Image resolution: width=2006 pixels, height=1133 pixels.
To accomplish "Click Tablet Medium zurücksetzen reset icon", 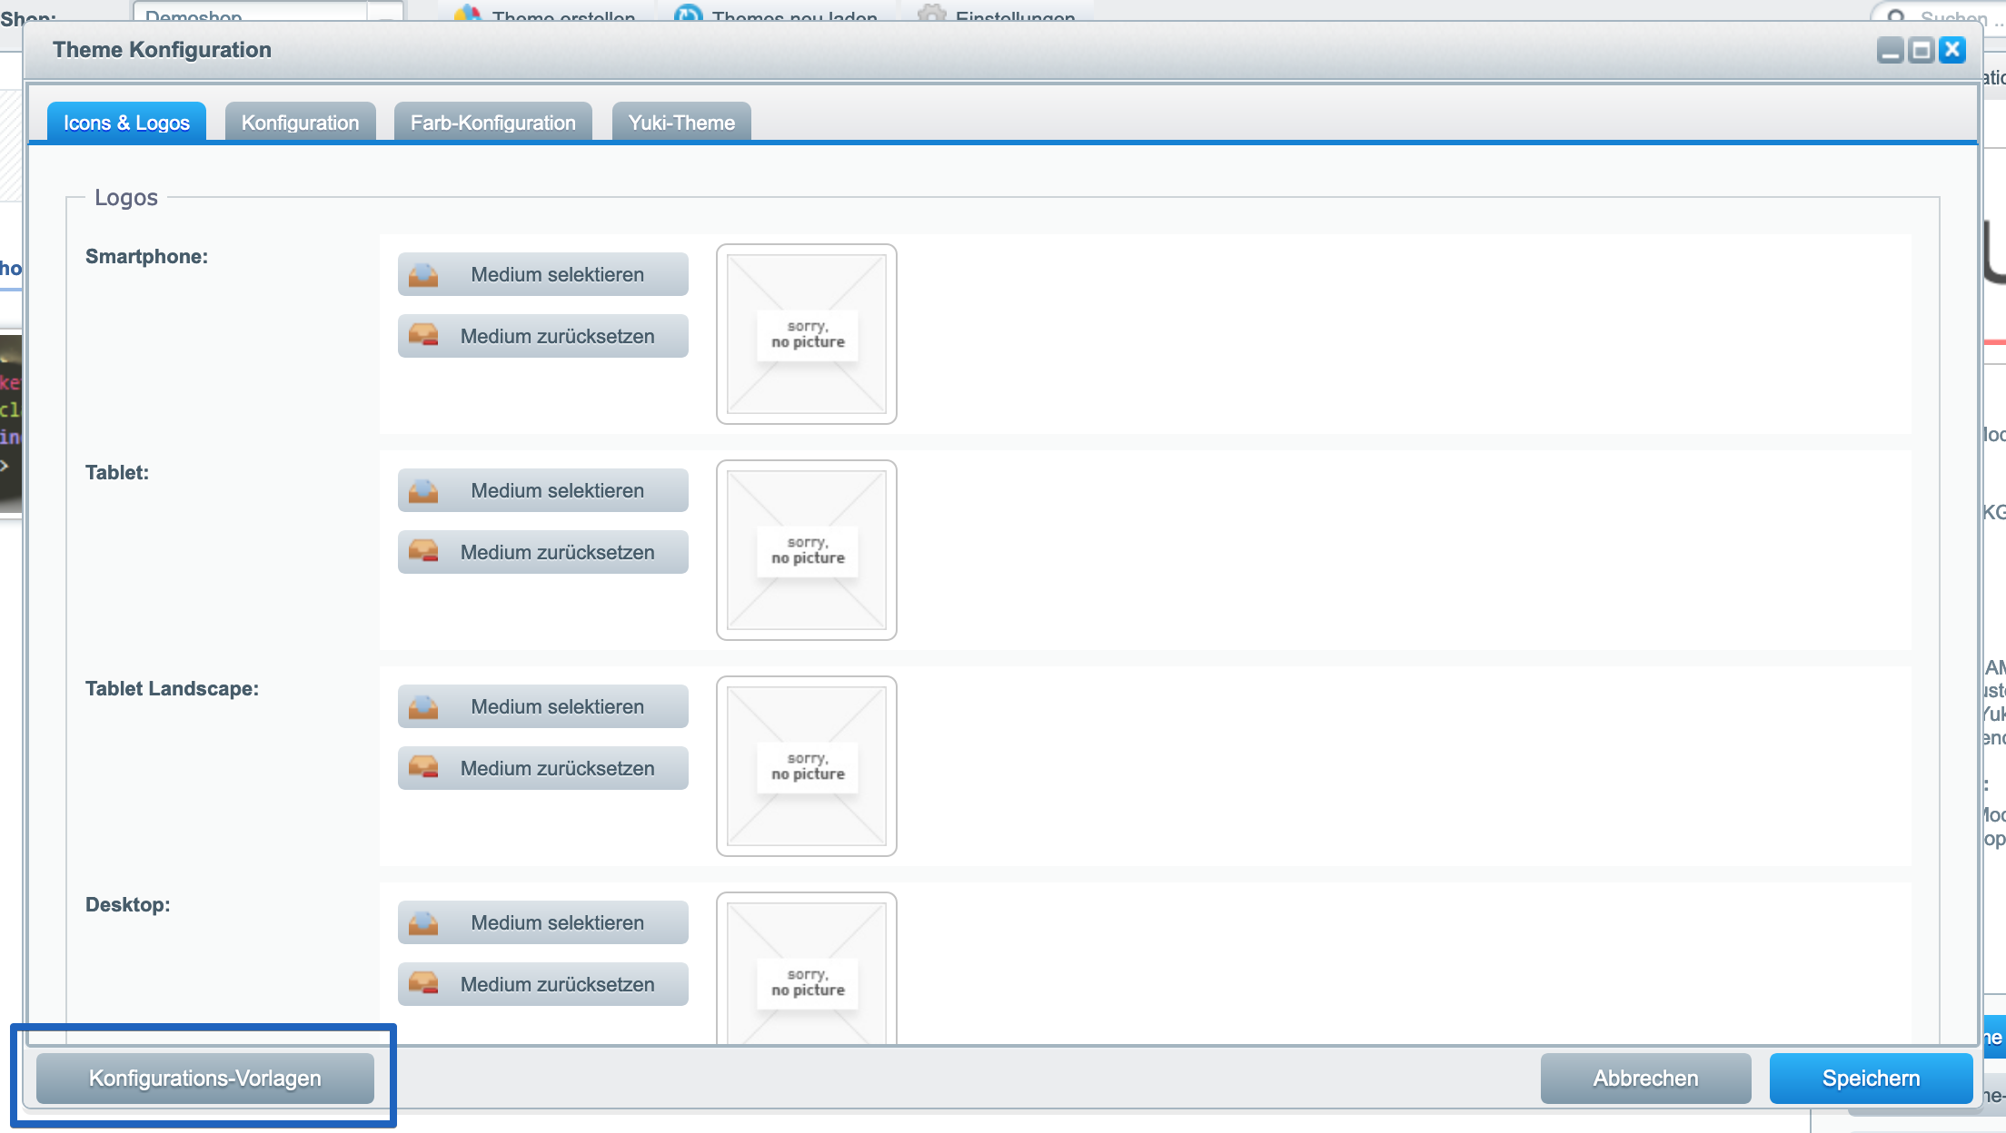I will coord(423,552).
